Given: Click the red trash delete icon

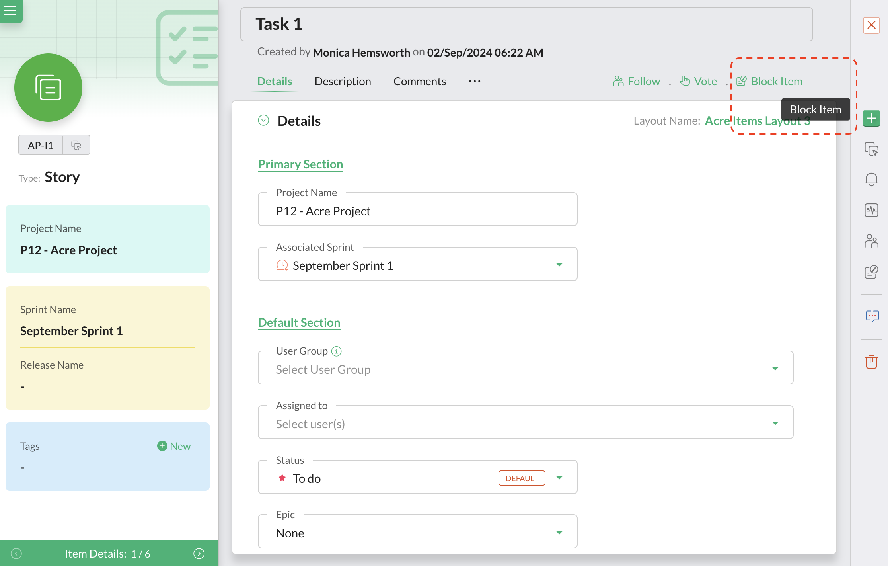Looking at the screenshot, I should point(871,361).
